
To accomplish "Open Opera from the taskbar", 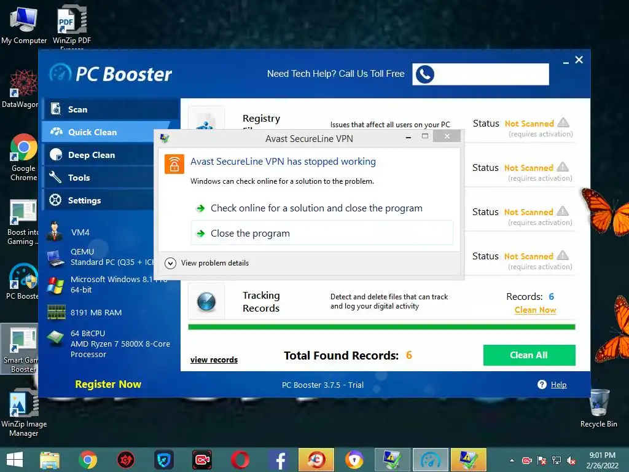I will 240,460.
